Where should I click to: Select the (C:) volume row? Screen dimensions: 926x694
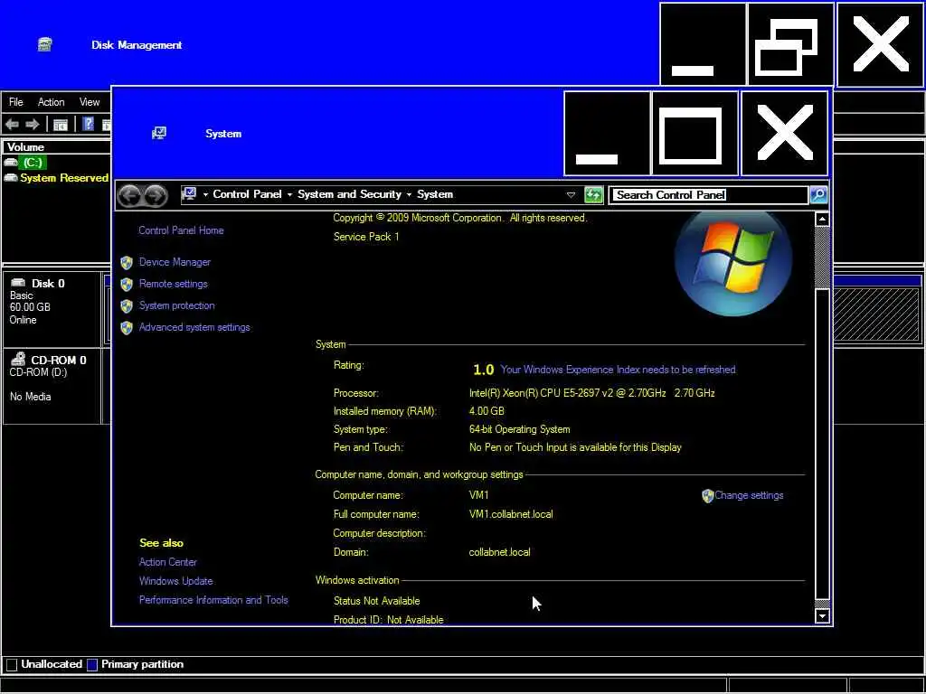pyautogui.click(x=56, y=163)
